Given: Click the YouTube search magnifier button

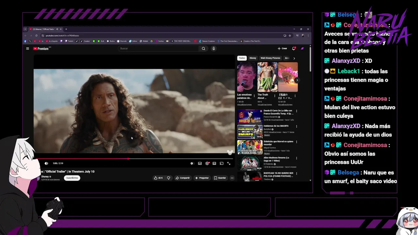Looking at the screenshot, I should (203, 49).
